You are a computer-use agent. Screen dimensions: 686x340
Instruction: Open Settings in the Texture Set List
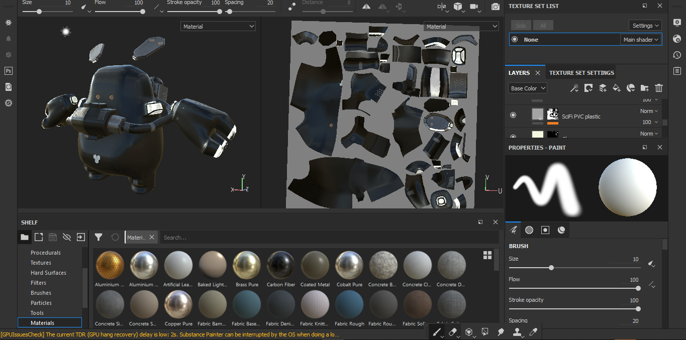(645, 25)
